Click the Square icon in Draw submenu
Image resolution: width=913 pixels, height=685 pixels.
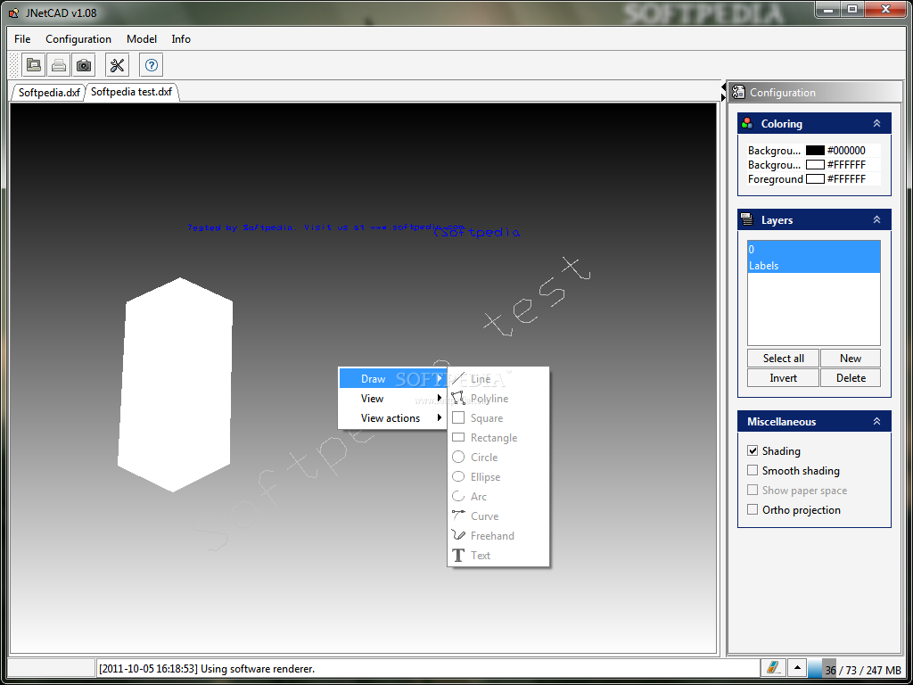point(459,417)
